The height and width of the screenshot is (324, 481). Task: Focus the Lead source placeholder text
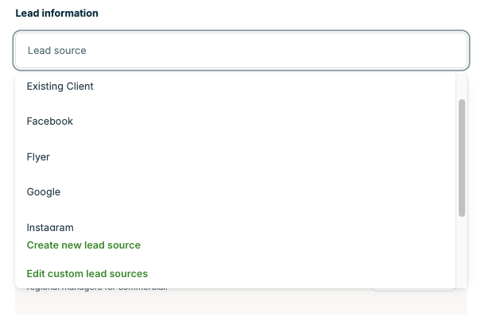tap(56, 50)
